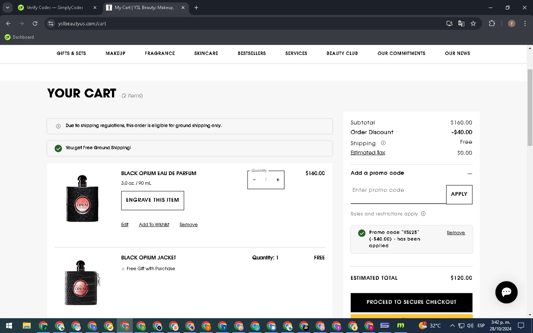This screenshot has height=333, width=533.
Task: Click the Translate page icon in address bar
Action: [x=461, y=23]
